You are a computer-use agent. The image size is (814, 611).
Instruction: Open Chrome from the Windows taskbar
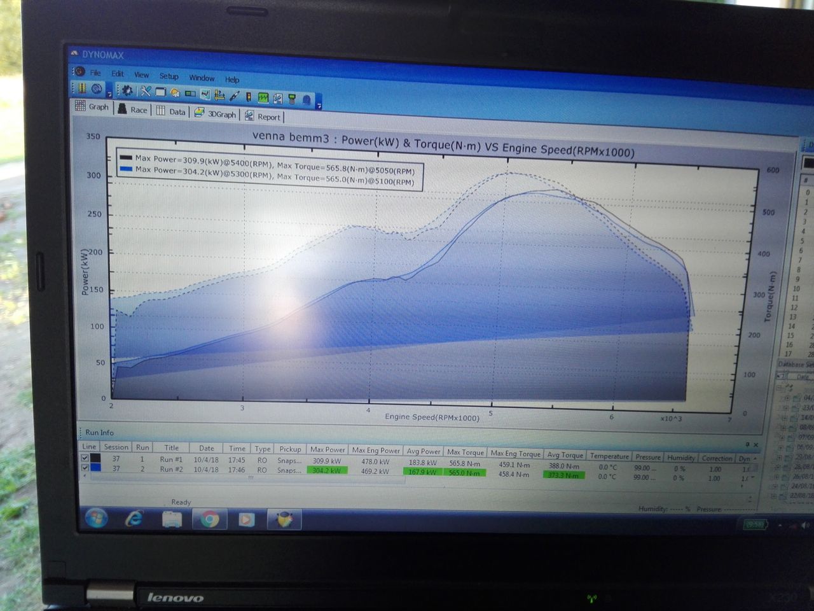coord(209,519)
